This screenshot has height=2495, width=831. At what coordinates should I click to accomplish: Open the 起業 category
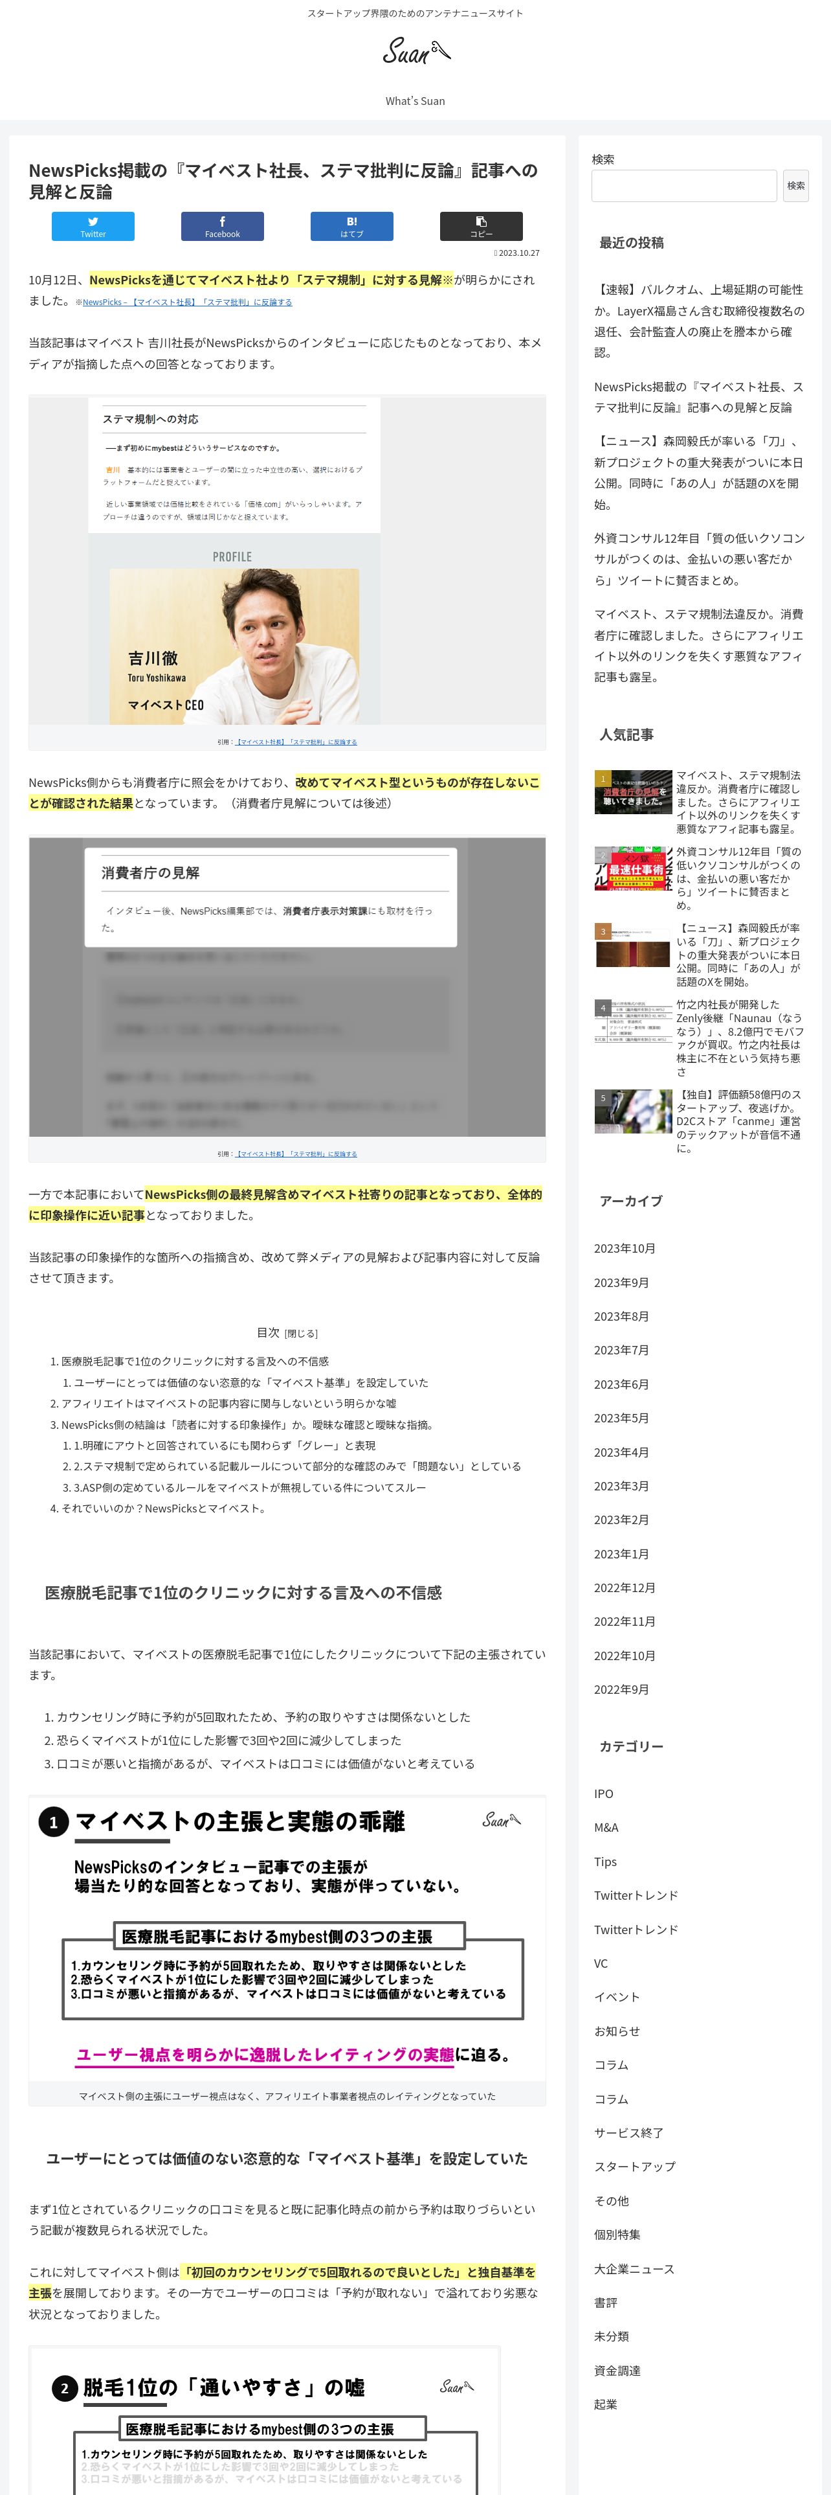pos(606,2404)
